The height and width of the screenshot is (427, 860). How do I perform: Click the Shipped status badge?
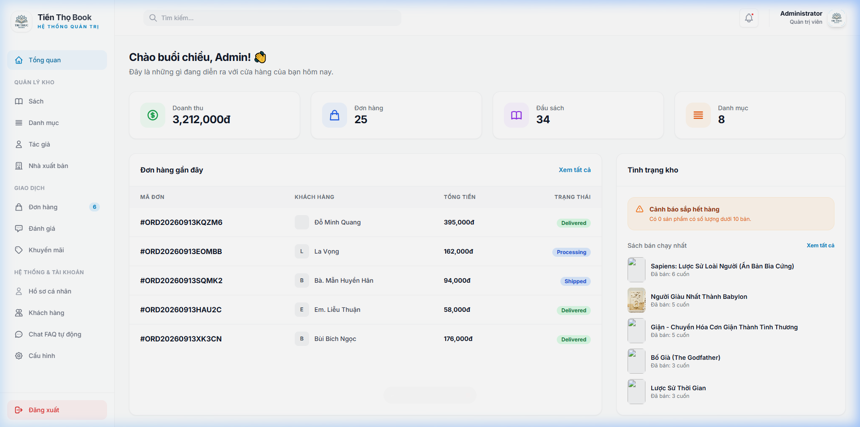[575, 281]
